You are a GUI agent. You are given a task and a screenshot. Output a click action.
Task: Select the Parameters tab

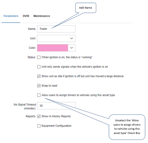[11, 16]
